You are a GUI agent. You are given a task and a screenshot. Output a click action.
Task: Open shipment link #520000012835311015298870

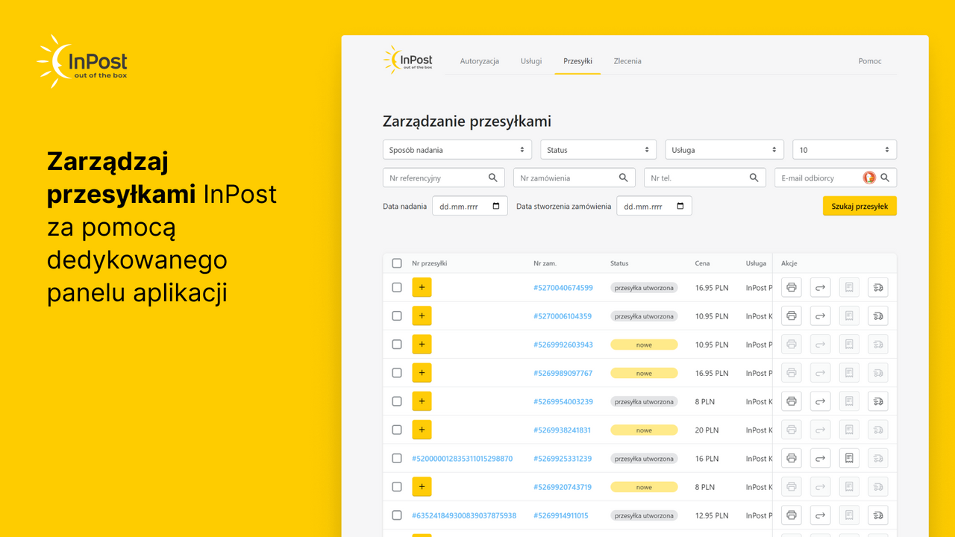pyautogui.click(x=462, y=459)
